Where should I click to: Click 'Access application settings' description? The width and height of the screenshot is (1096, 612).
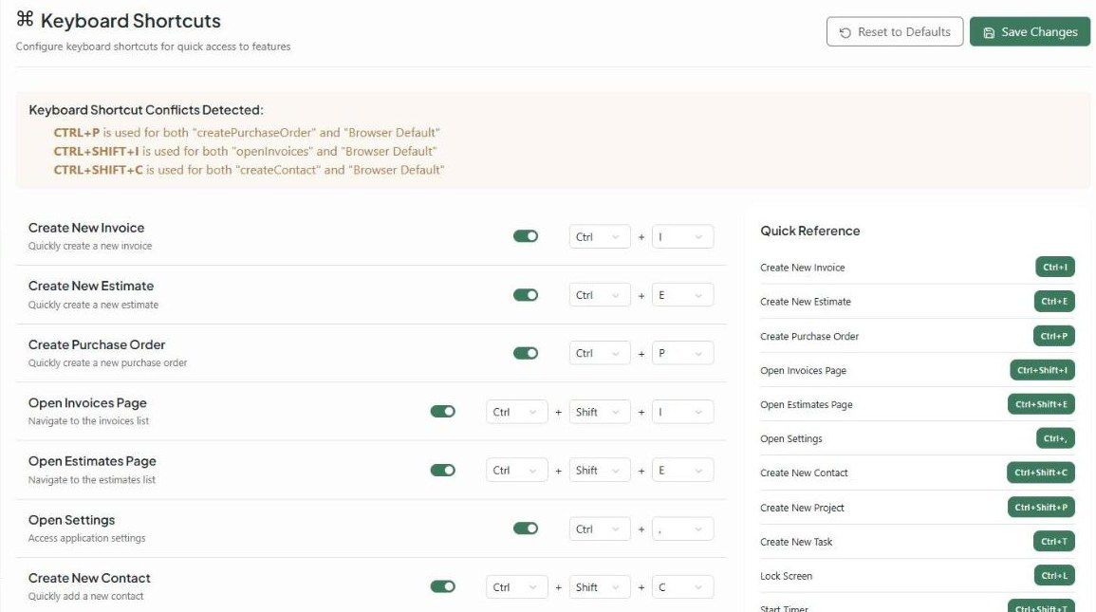click(x=87, y=538)
